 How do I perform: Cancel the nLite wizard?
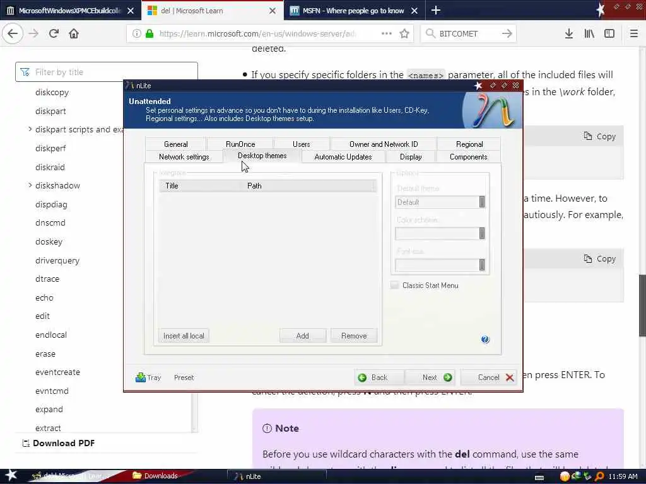point(489,377)
